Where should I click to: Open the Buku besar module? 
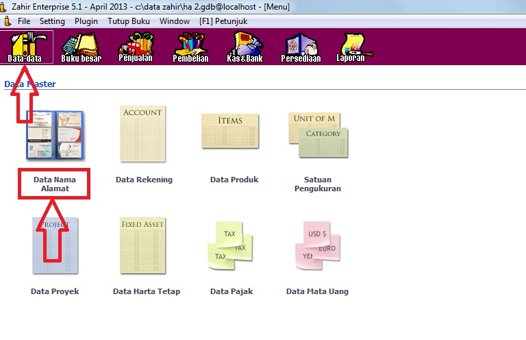pos(80,47)
